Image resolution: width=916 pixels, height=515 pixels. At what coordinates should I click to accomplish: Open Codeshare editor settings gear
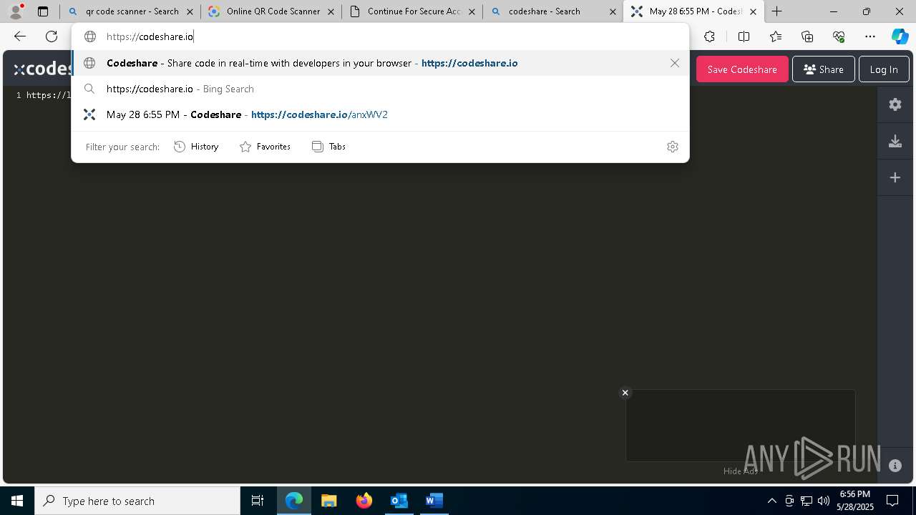[x=895, y=104]
